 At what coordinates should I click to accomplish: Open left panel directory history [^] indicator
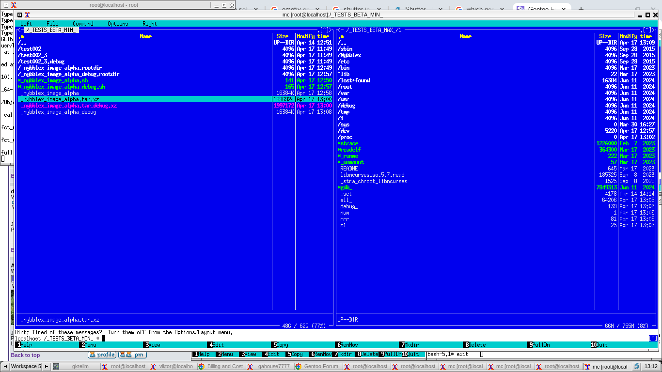[326, 30]
